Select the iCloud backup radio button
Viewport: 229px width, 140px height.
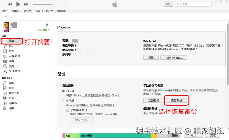[x=64, y=91]
